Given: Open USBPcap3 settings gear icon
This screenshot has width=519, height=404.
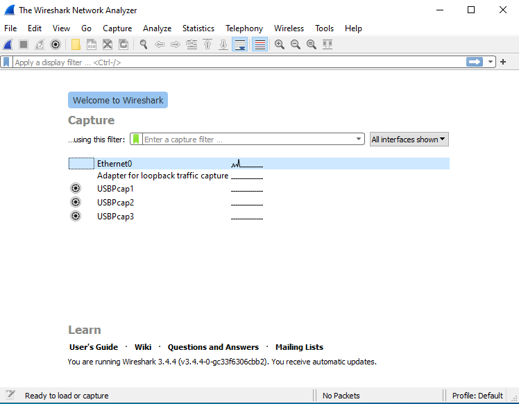Looking at the screenshot, I should pos(76,216).
